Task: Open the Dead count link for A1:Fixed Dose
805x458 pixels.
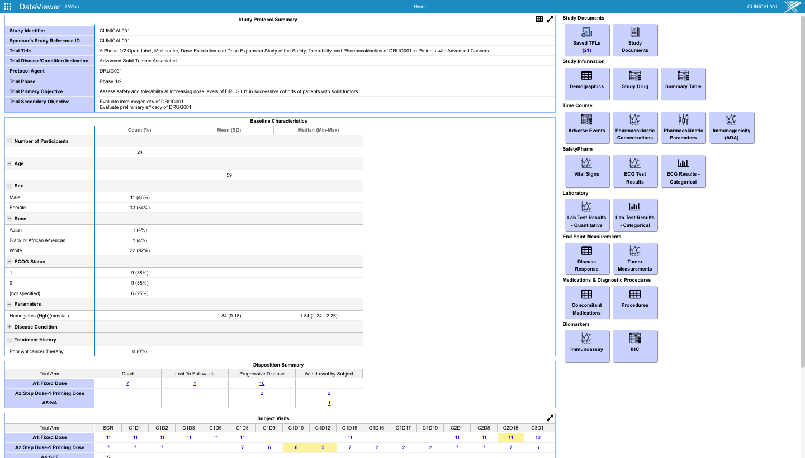Action: click(x=127, y=383)
